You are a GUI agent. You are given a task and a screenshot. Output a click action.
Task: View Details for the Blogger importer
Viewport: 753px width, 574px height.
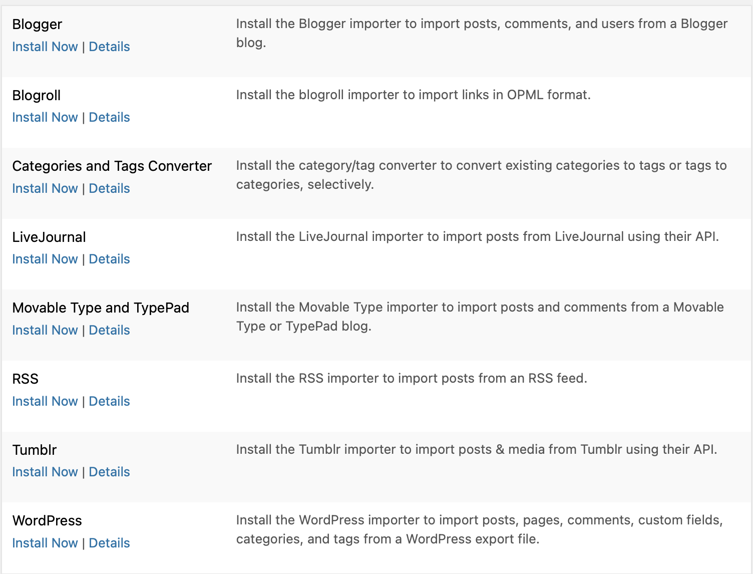109,47
